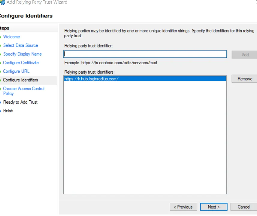This screenshot has width=257, height=216.
Task: Remove the selected identifier
Action: [x=245, y=79]
